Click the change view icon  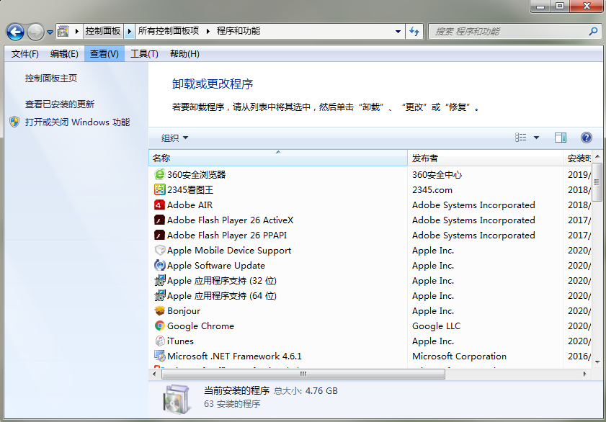click(x=520, y=138)
